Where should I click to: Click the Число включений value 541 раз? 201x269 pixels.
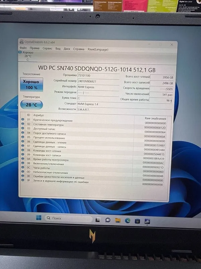pyautogui.click(x=161, y=95)
